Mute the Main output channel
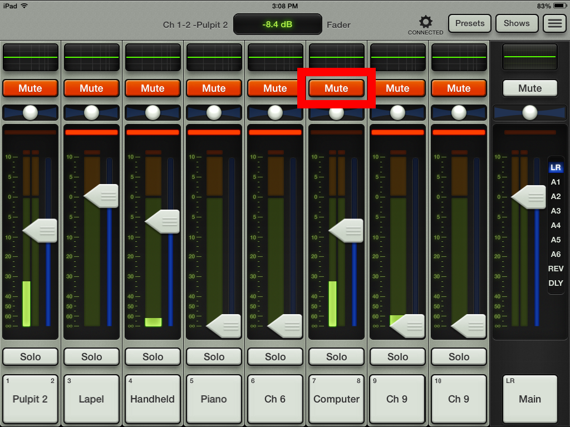The image size is (570, 427). point(529,88)
